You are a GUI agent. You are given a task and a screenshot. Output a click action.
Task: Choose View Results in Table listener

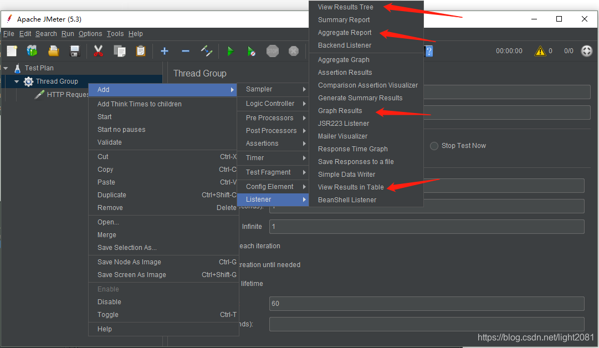pos(366,187)
